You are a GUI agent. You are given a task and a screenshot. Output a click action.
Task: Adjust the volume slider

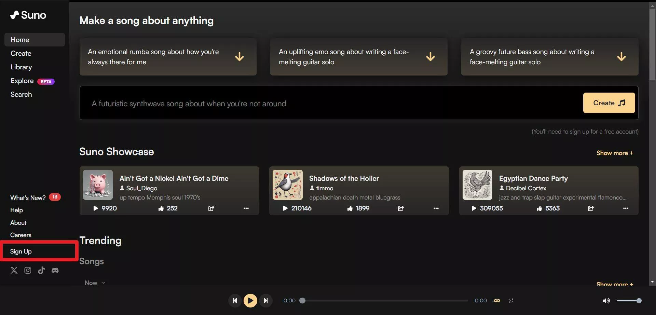coord(629,301)
